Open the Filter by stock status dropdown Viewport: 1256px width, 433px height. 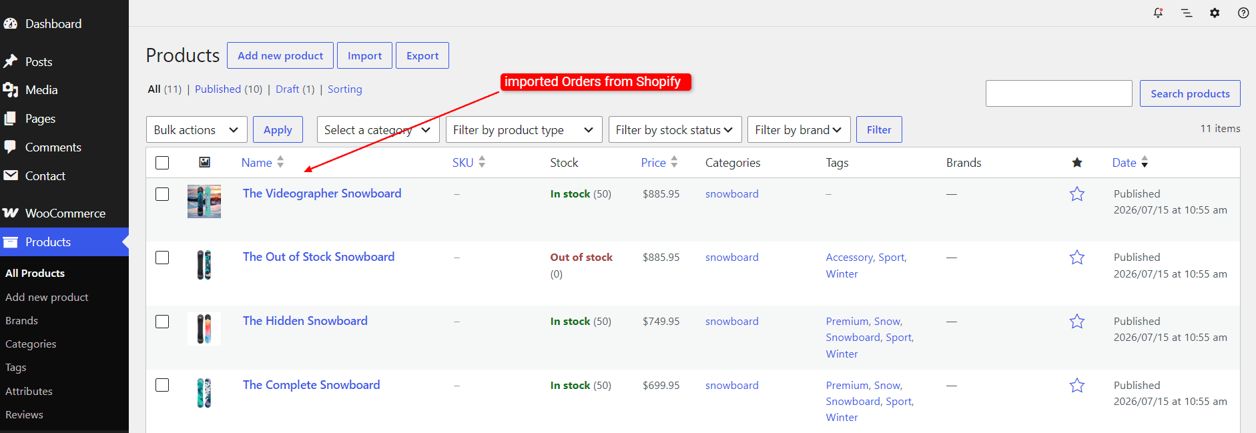coord(675,129)
